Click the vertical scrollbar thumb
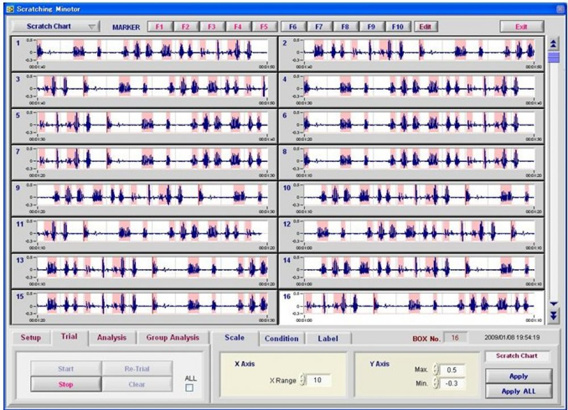Viewport: 568px width, 410px height. point(553,57)
